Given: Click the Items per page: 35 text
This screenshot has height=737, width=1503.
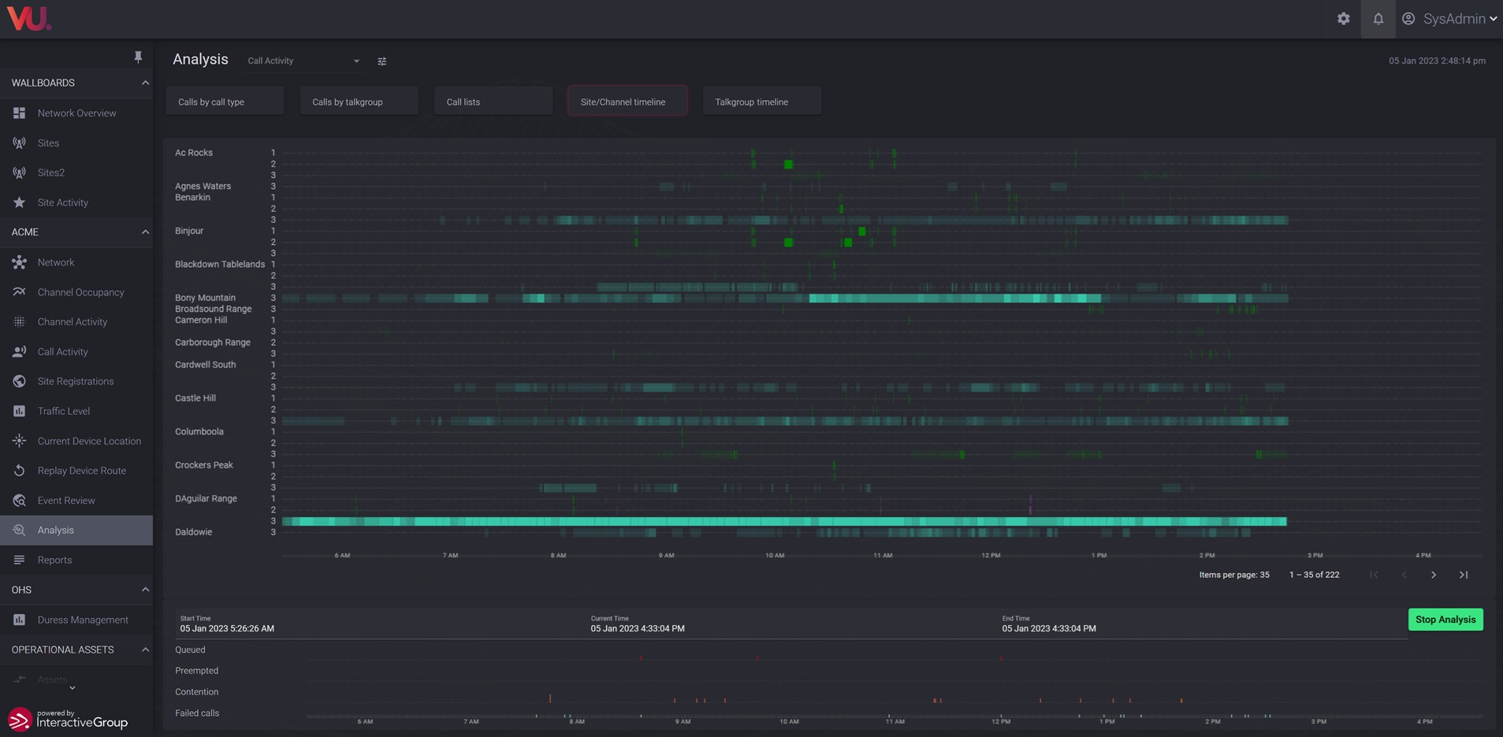Looking at the screenshot, I should click(x=1234, y=575).
